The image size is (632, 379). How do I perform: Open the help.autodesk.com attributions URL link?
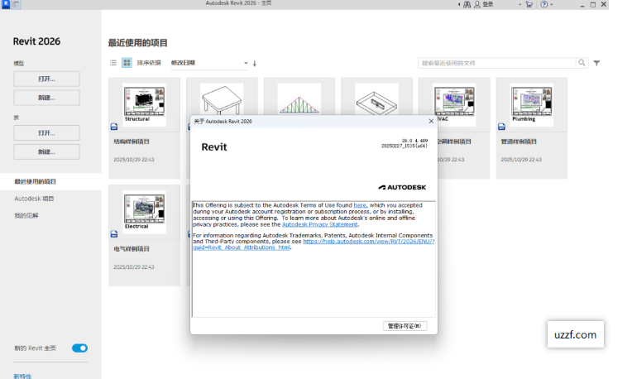tap(314, 244)
